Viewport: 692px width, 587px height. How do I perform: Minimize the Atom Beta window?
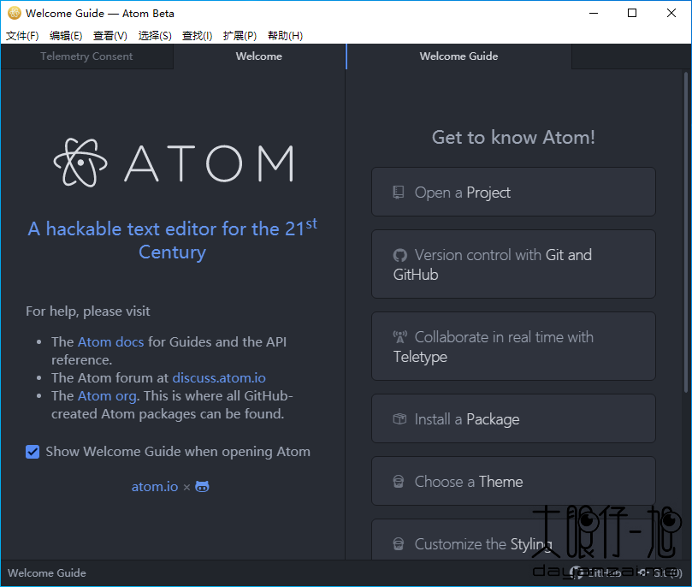594,13
